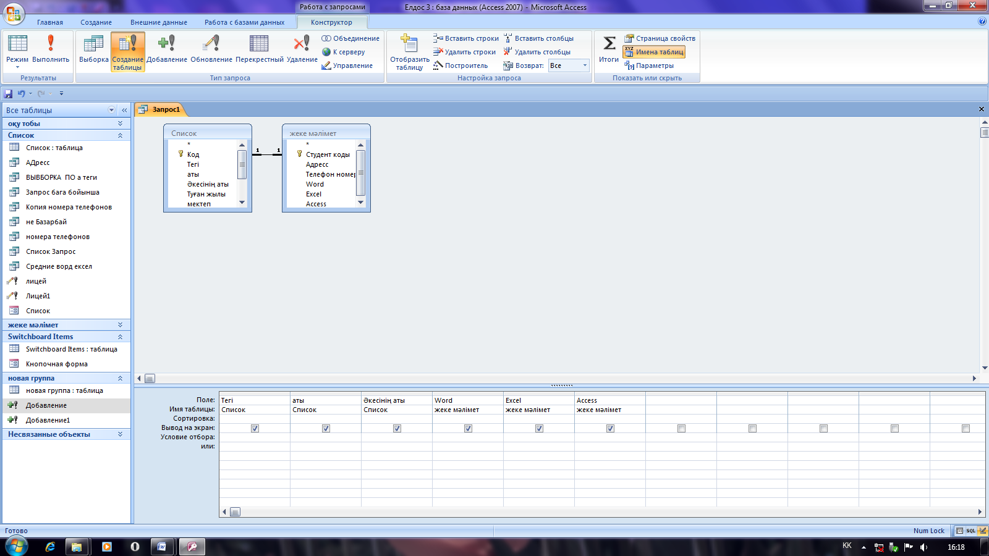Click the Тегі field cell in grid

click(255, 400)
